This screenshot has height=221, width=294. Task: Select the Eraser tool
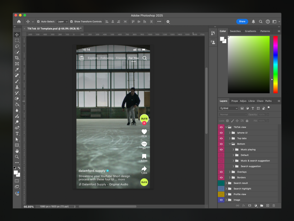(x=17, y=99)
